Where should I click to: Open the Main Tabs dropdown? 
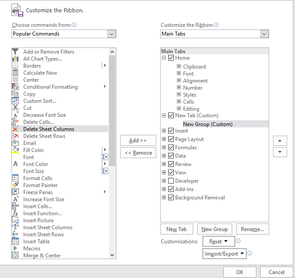pyautogui.click(x=264, y=34)
